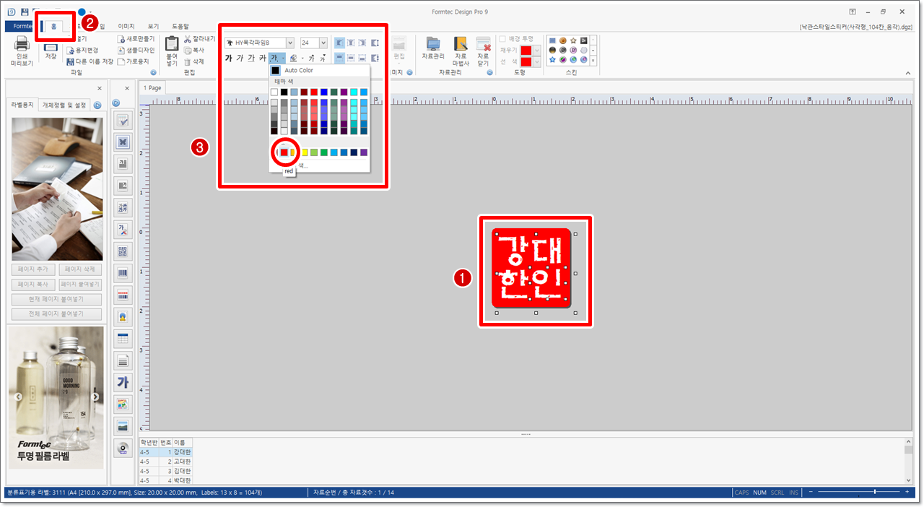
Task: Expand the 자료관리 group launcher arrow
Action: coord(489,73)
